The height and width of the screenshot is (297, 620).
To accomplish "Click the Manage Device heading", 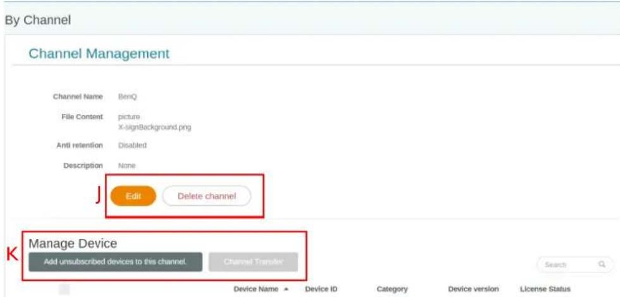I will 73,244.
